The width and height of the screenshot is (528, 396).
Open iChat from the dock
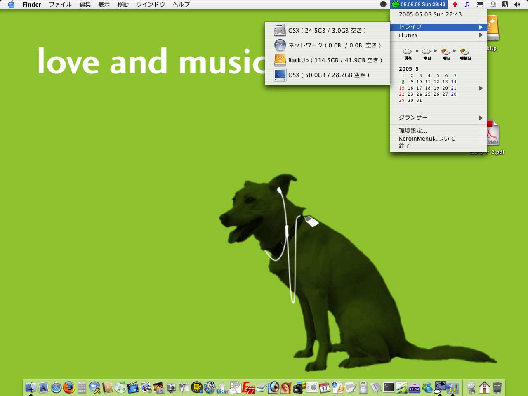pyautogui.click(x=94, y=387)
